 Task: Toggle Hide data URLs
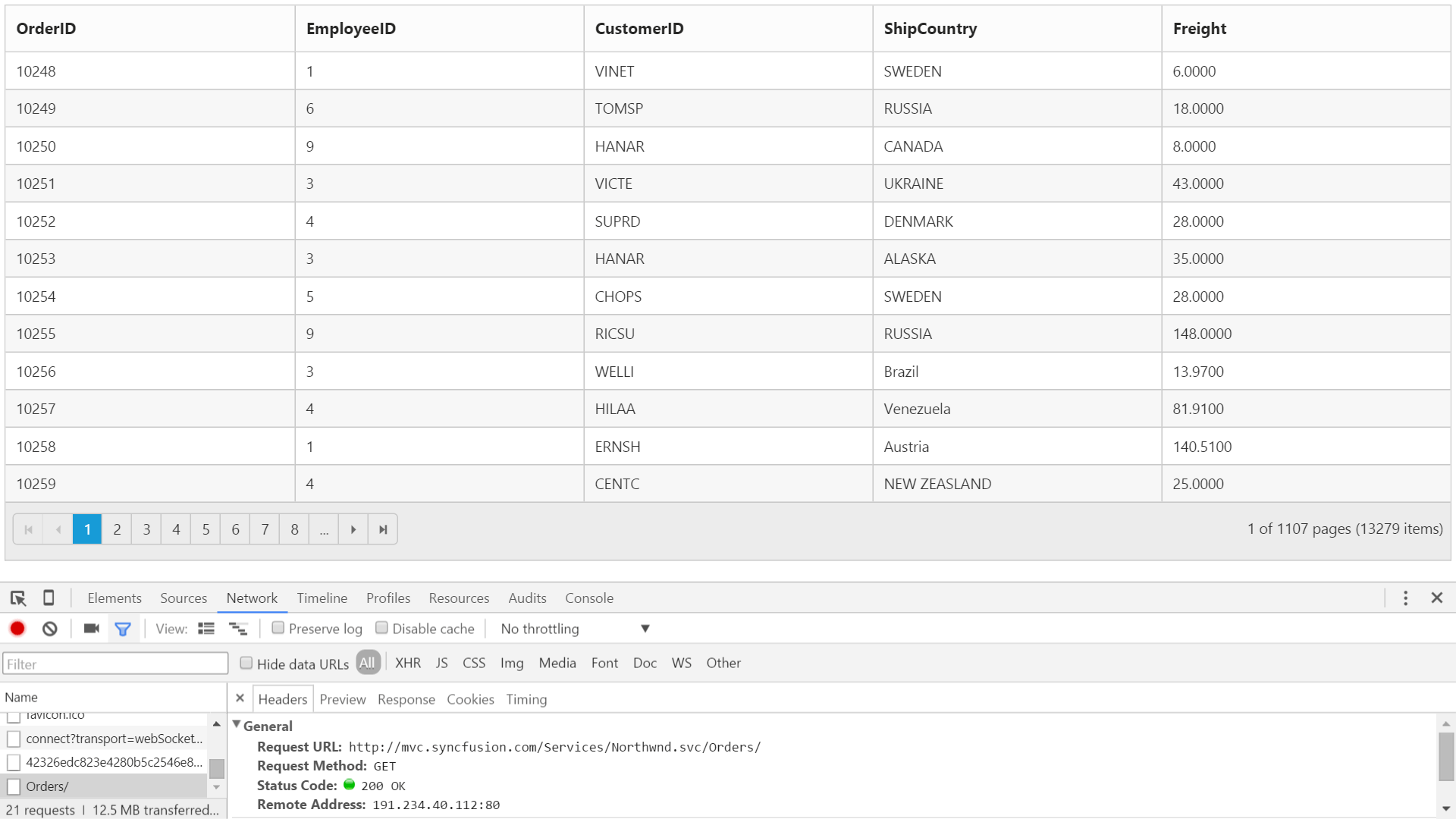[x=246, y=663]
